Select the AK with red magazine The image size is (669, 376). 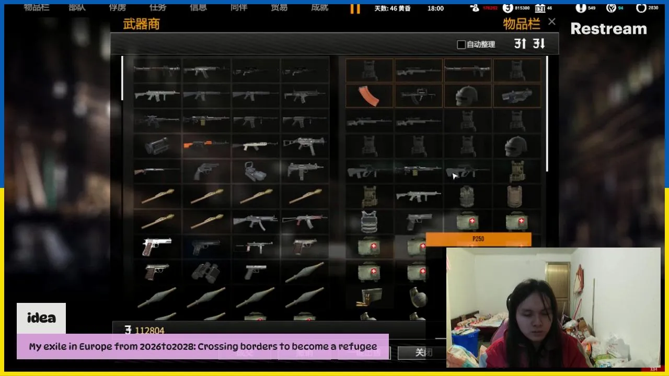(x=305, y=221)
